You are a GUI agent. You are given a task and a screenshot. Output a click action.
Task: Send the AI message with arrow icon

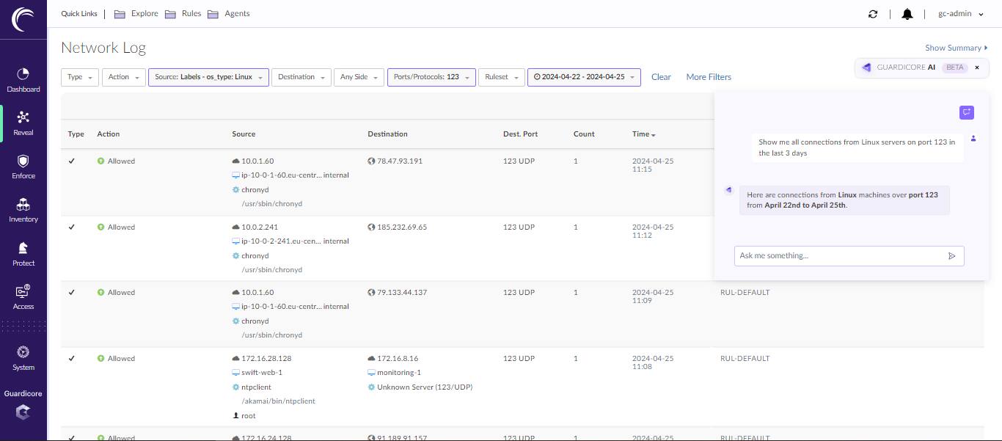coord(952,256)
